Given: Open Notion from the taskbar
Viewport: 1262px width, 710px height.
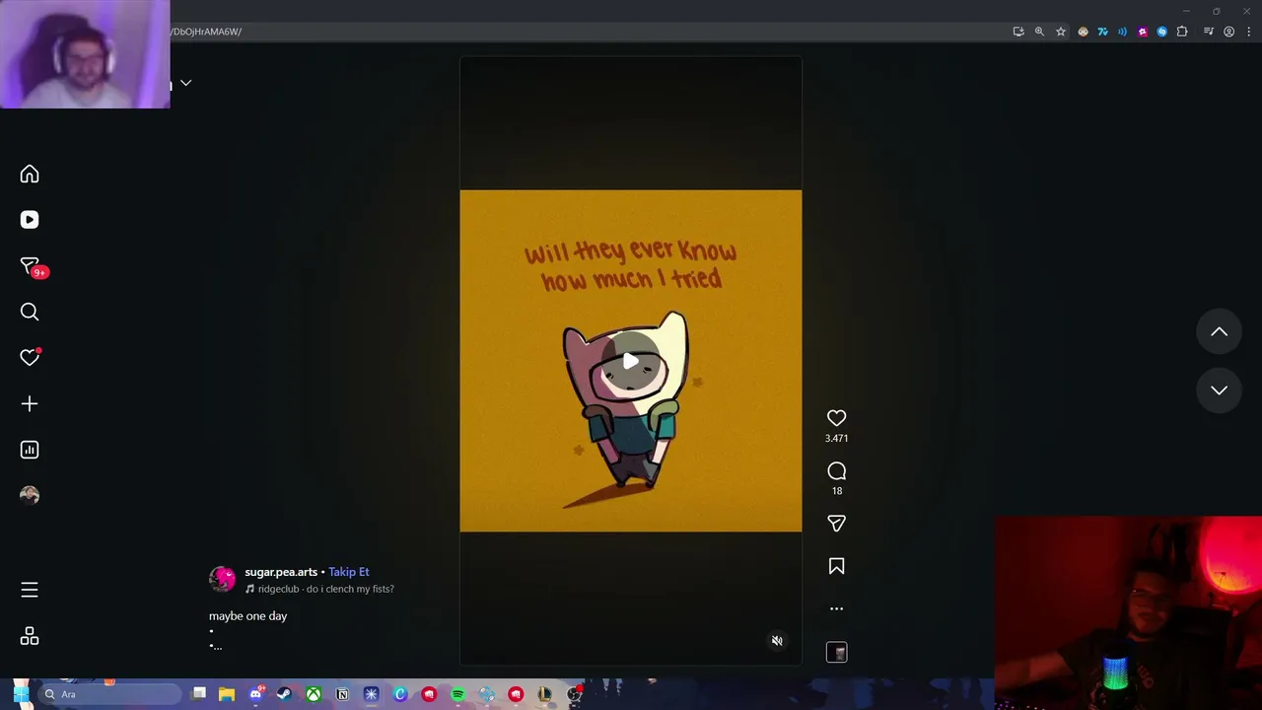Looking at the screenshot, I should 342,694.
